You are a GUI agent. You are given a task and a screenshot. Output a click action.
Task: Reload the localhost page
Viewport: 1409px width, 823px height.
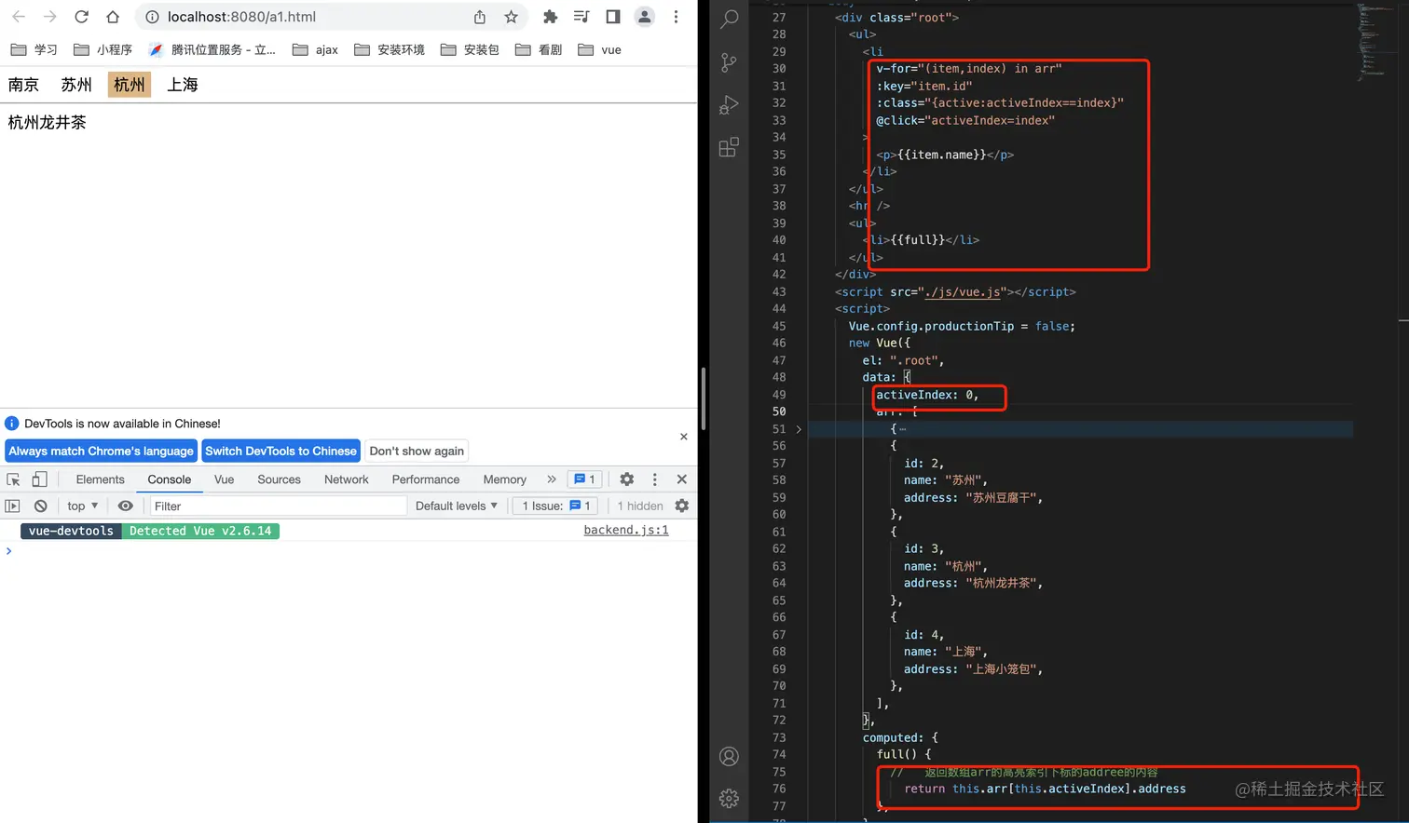click(x=82, y=17)
